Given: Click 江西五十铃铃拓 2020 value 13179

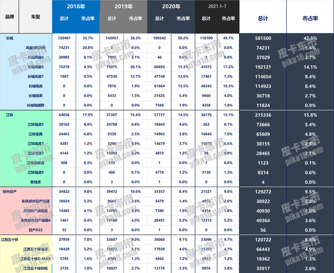Looking at the screenshot, I should click(x=159, y=268).
